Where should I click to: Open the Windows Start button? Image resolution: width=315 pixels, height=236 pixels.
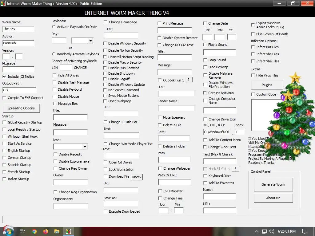(x=8, y=231)
